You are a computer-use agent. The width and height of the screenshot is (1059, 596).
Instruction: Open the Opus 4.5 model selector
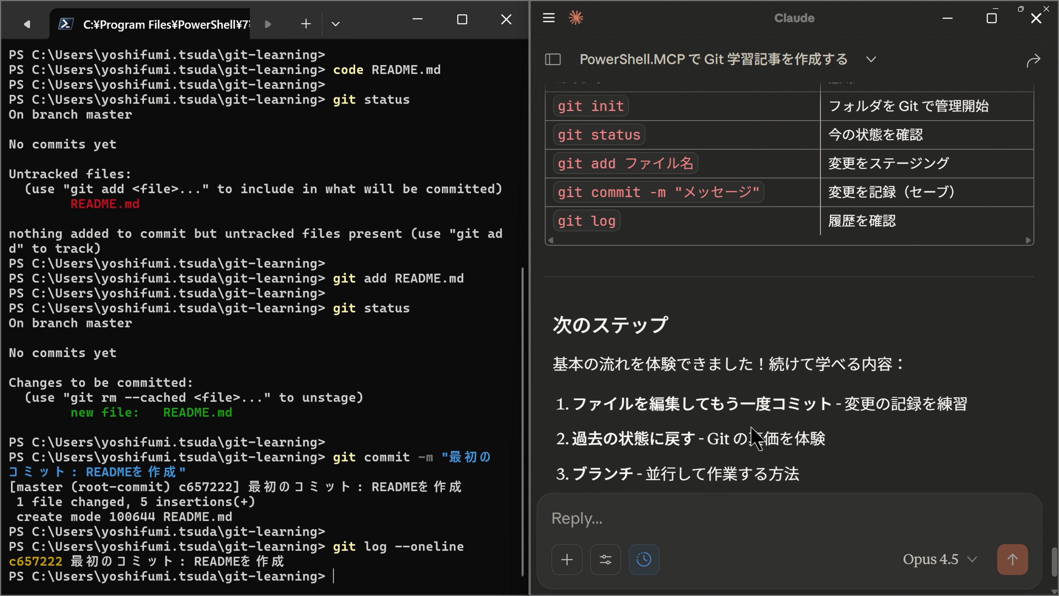[939, 559]
